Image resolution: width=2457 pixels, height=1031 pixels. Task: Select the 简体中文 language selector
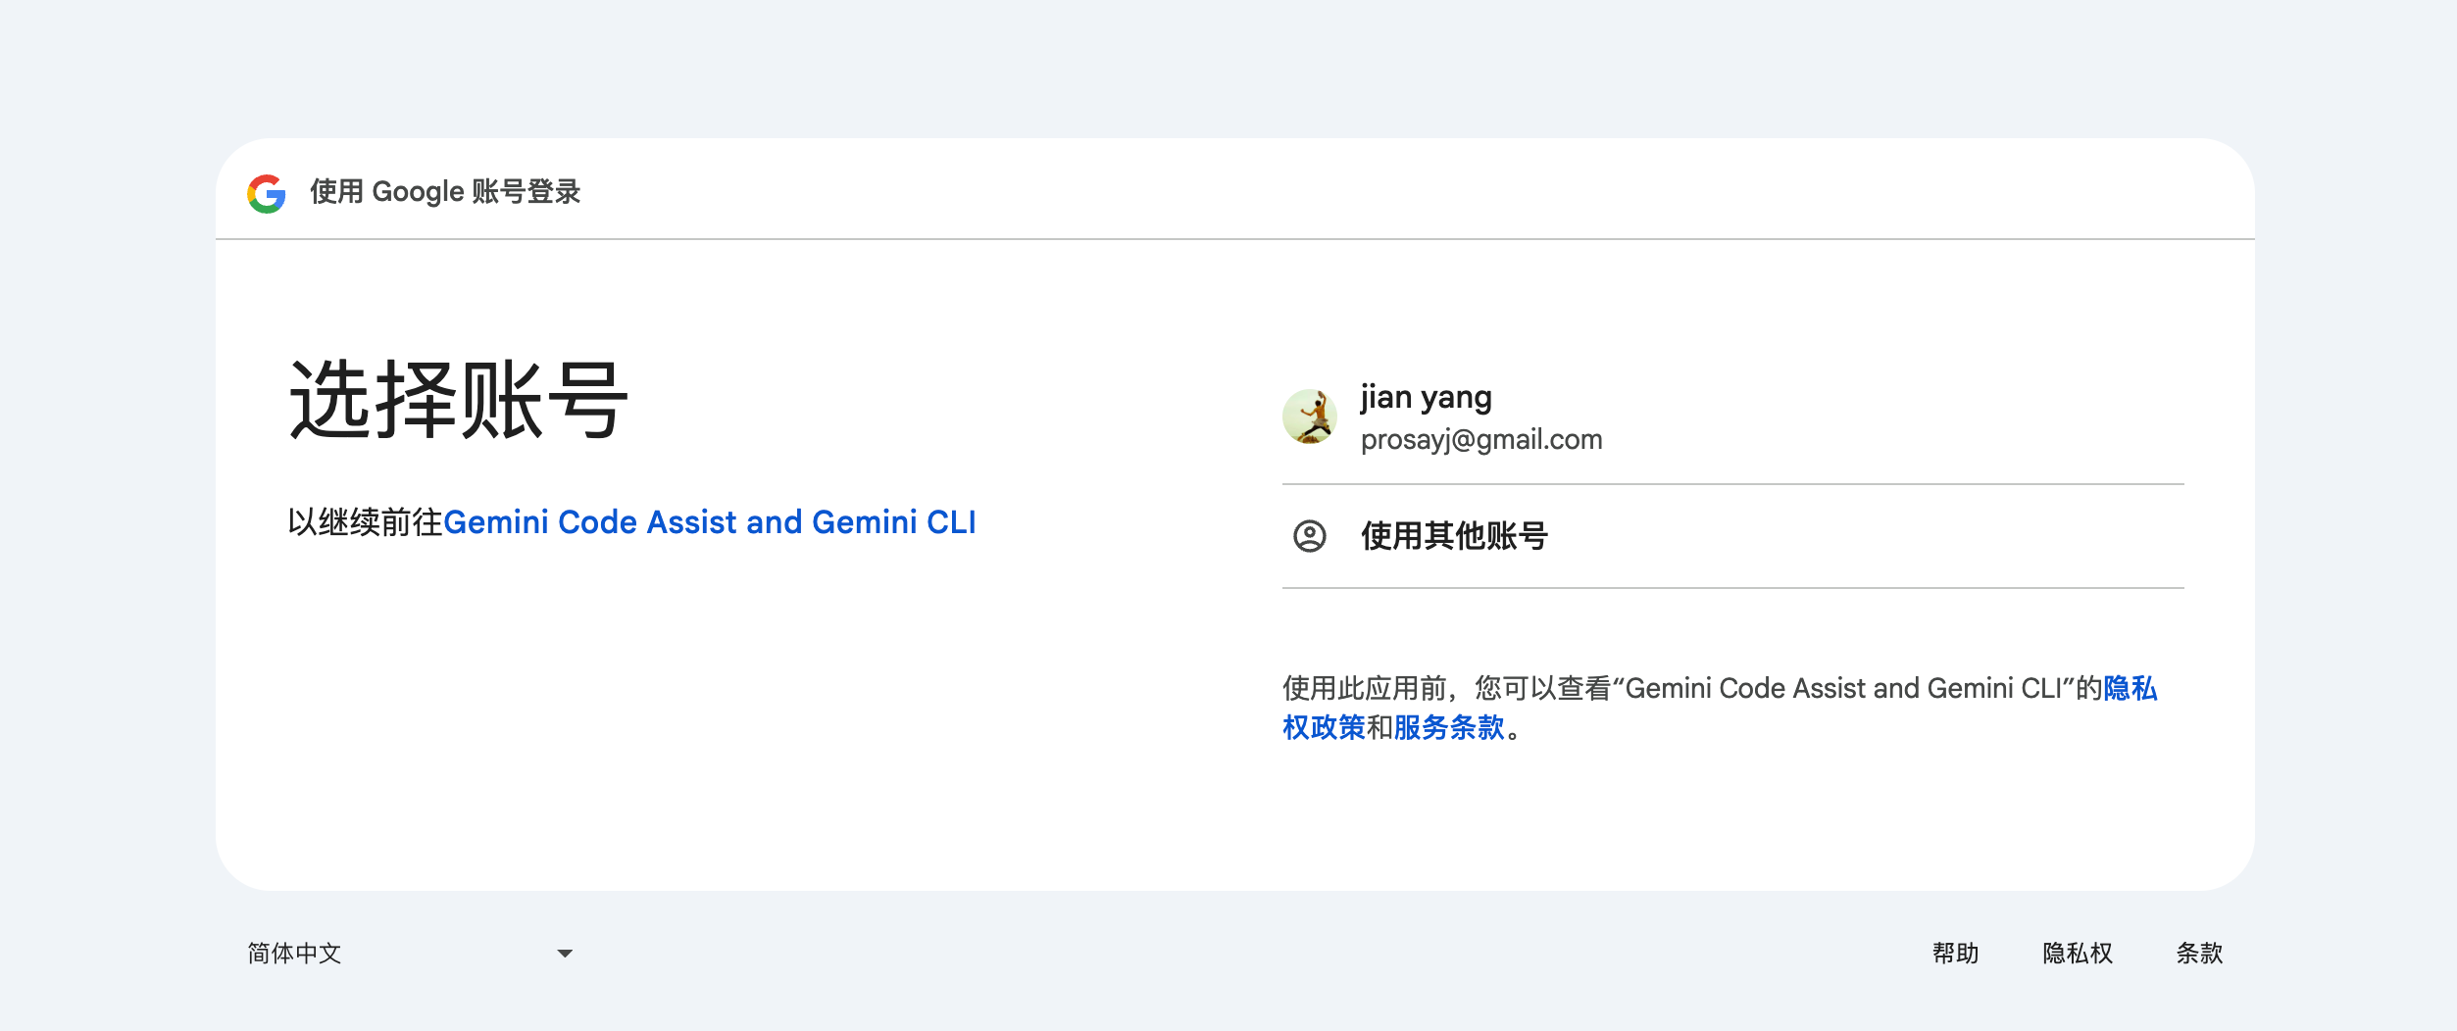tap(410, 954)
